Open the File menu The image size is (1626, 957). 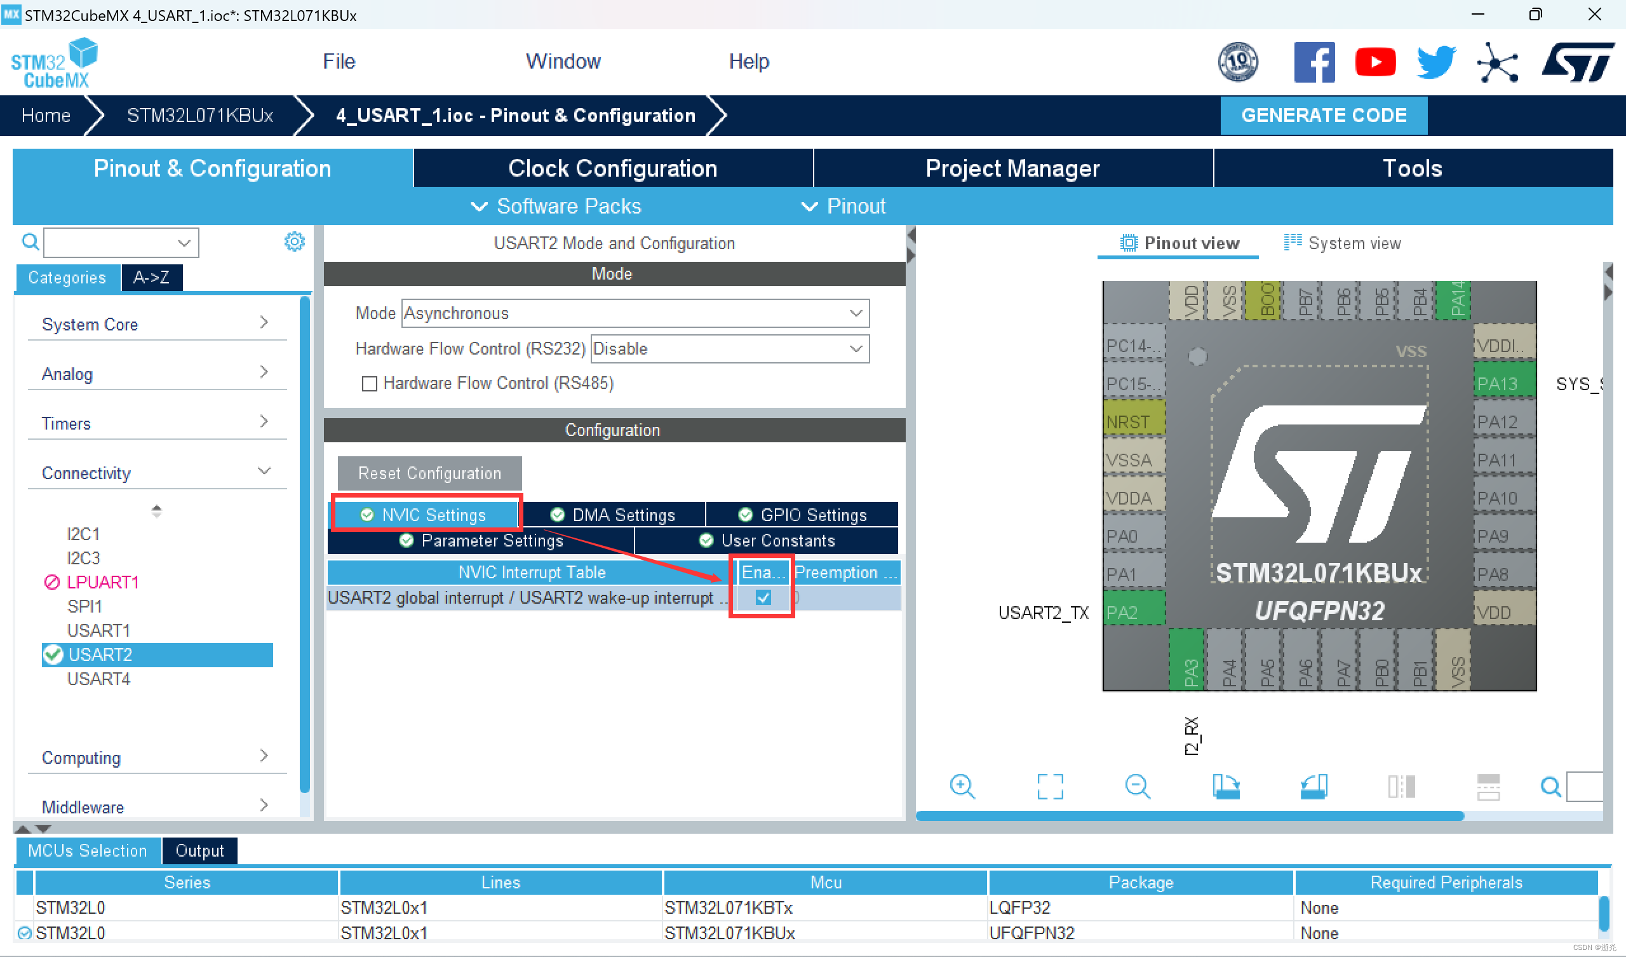click(x=339, y=62)
